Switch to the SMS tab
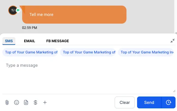177x111 pixels. (9, 41)
